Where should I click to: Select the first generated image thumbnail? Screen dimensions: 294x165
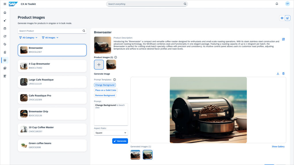pyautogui.click(x=135, y=155)
